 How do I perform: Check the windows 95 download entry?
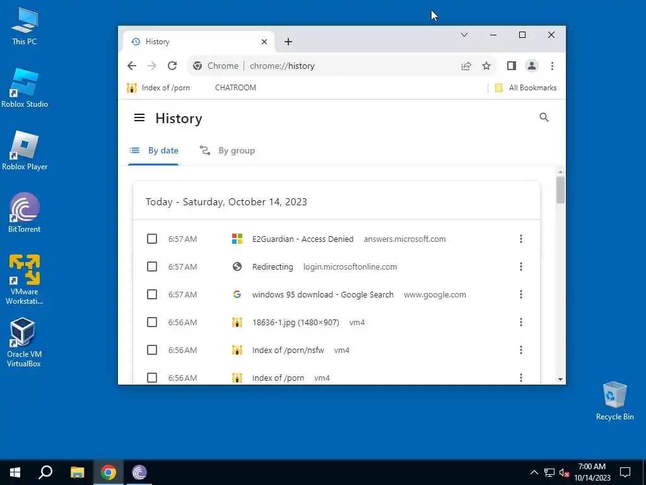coord(152,294)
